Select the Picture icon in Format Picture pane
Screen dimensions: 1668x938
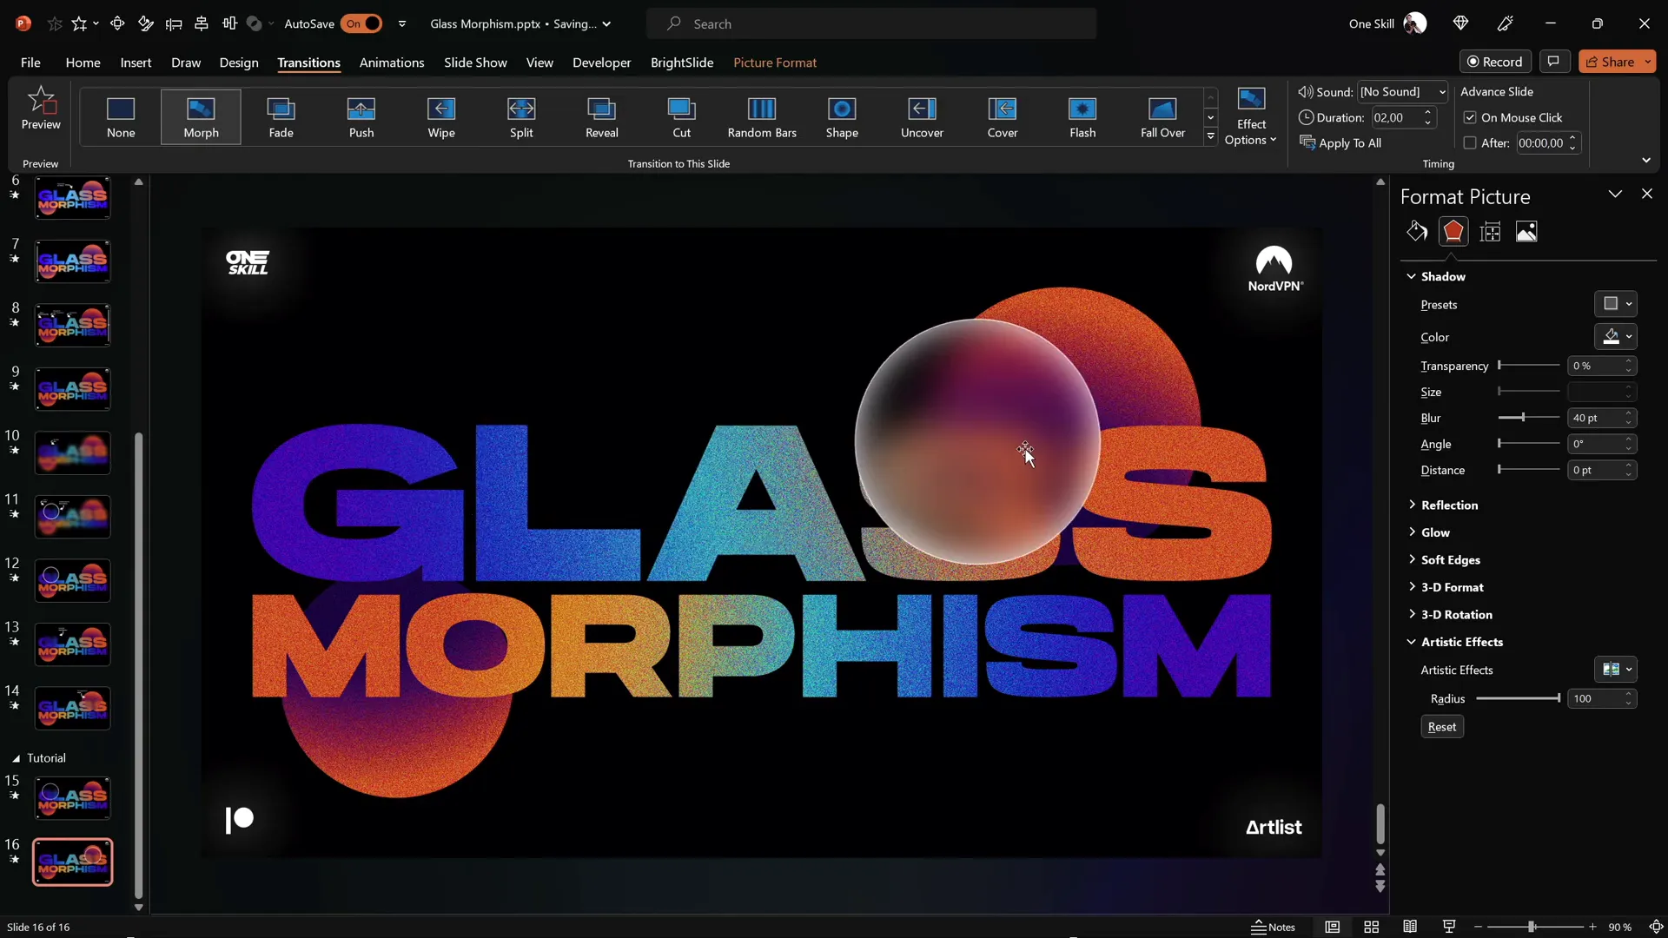coord(1526,231)
